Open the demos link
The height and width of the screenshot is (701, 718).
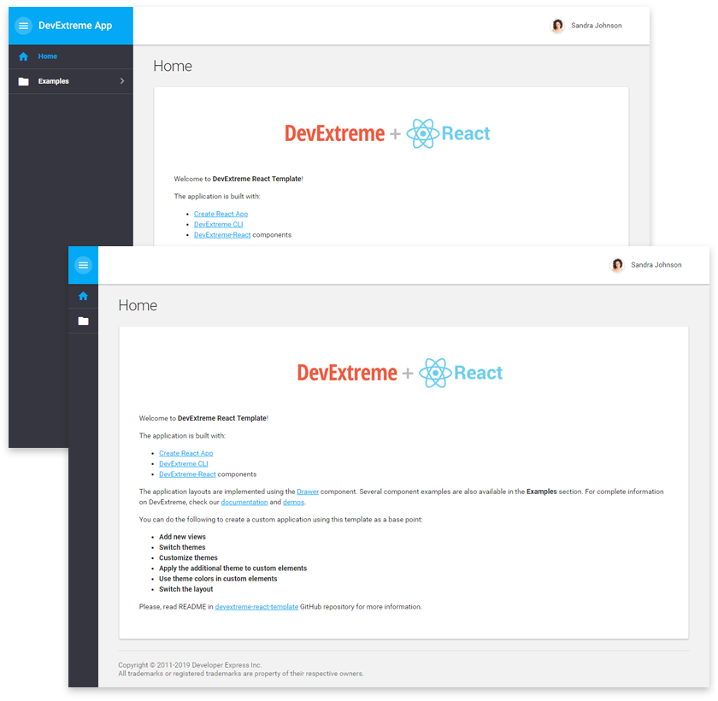293,503
